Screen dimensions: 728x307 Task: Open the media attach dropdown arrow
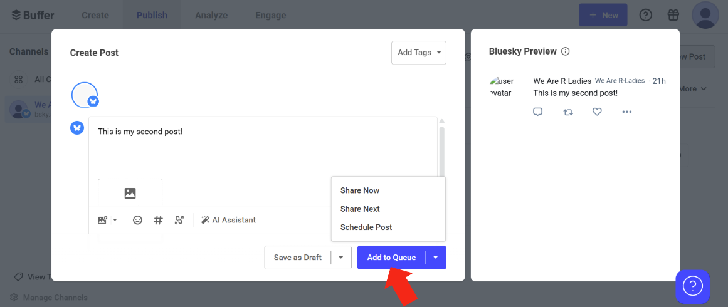click(x=115, y=221)
